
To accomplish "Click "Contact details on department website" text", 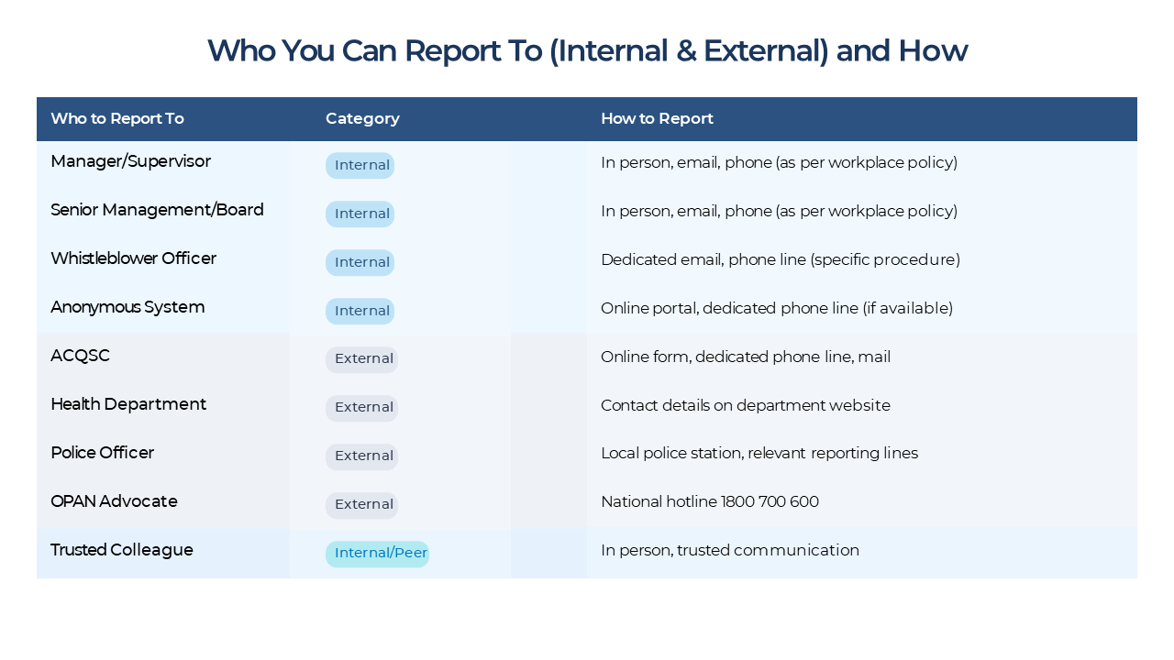I will (745, 405).
